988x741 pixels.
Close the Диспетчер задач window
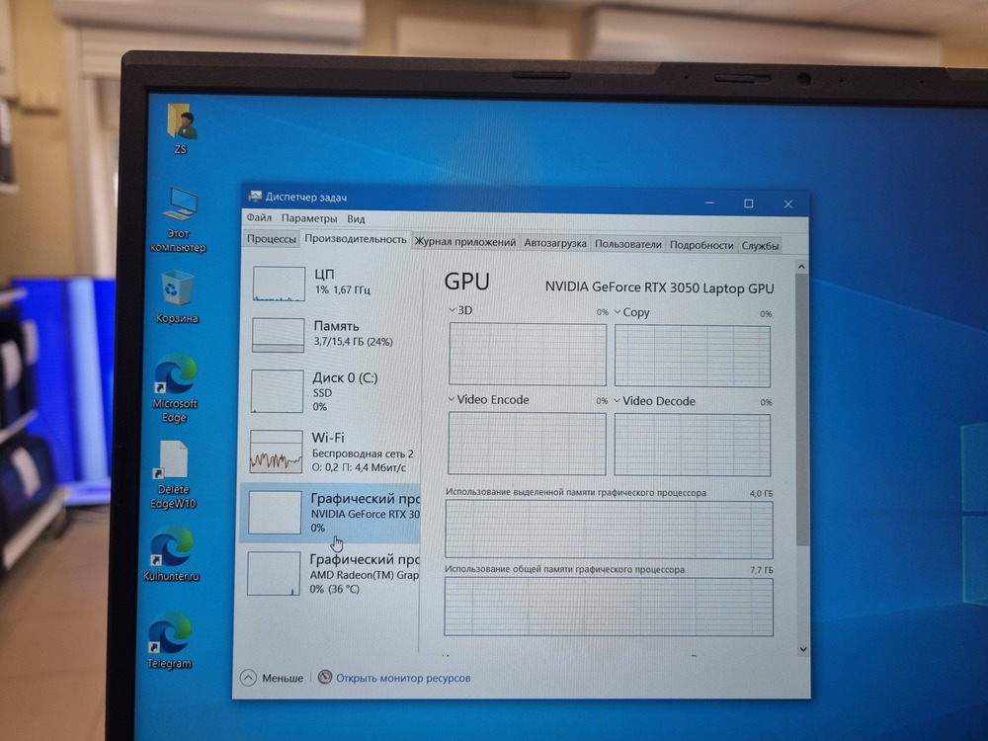pos(788,204)
